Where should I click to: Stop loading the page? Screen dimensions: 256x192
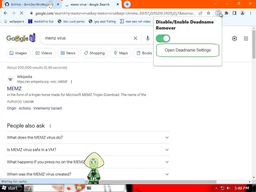[21, 13]
